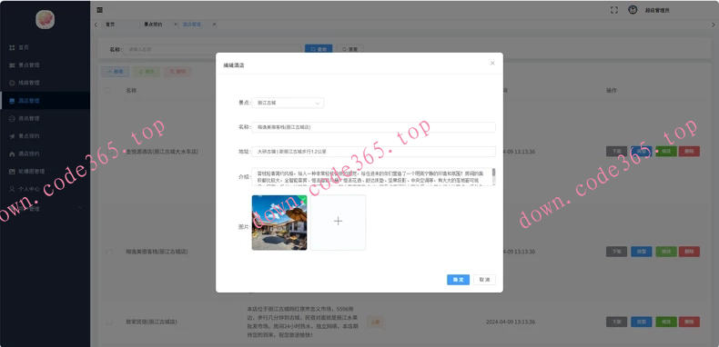Click the 上架 status tag in 致家民宿 row

pyautogui.click(x=375, y=322)
